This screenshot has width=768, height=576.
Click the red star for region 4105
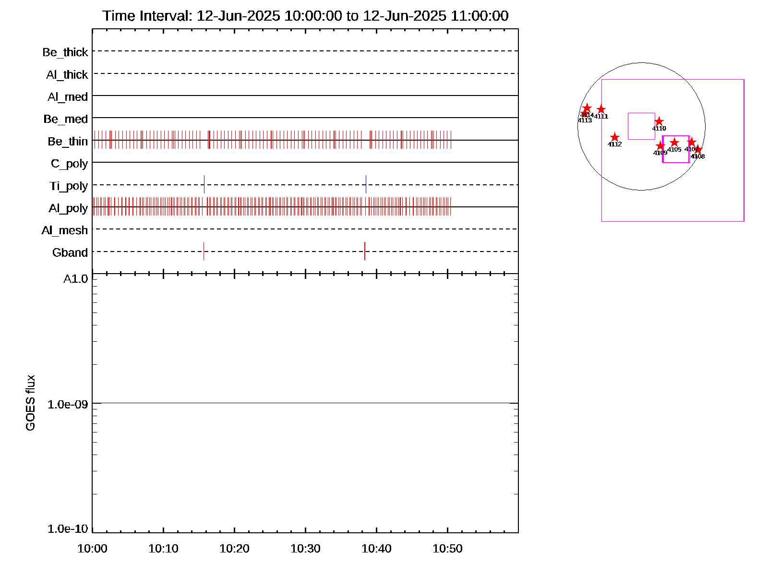(674, 143)
